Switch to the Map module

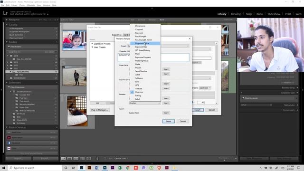click(x=249, y=14)
